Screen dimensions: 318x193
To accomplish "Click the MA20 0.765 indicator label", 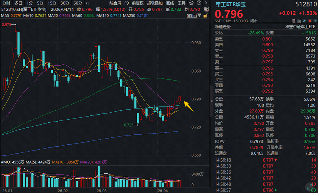I will [59, 15].
